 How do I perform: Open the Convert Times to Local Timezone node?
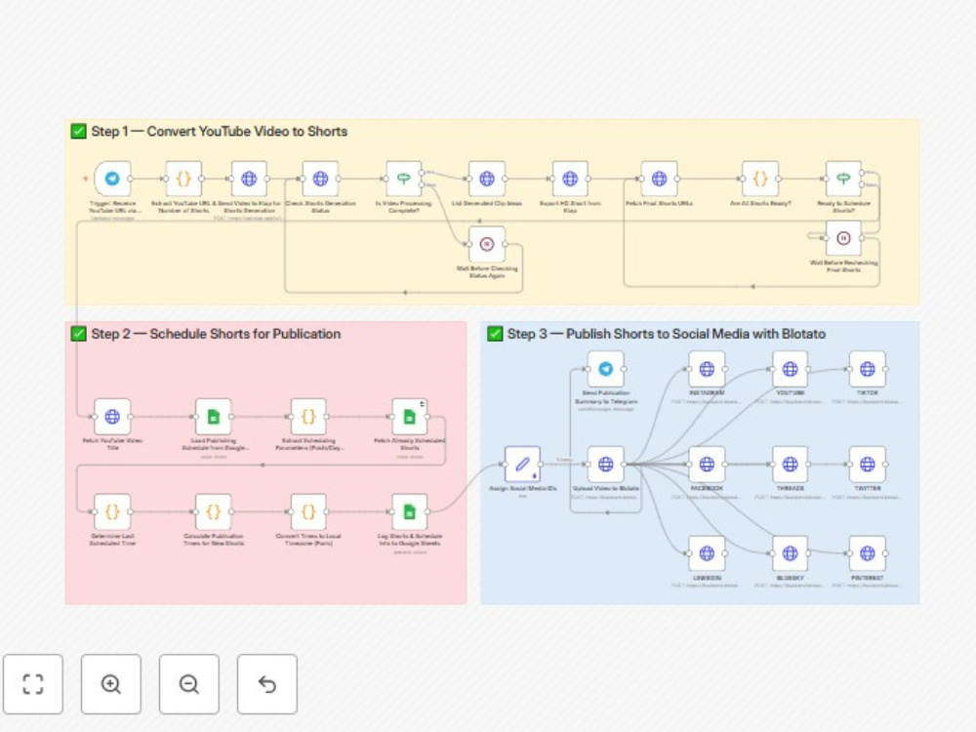[x=308, y=511]
